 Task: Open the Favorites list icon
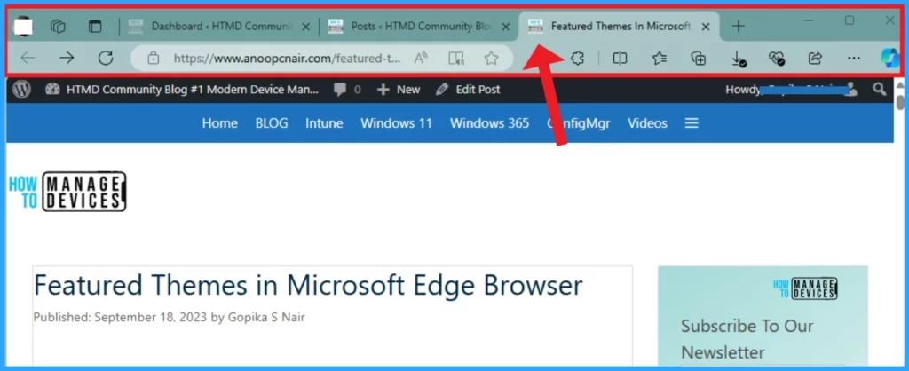[660, 58]
